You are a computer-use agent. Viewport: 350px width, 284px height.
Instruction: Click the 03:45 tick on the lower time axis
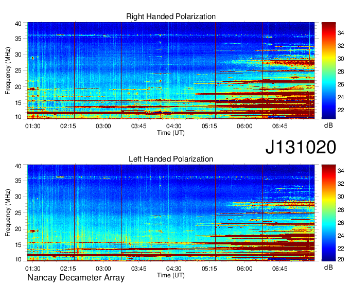pos(138,269)
